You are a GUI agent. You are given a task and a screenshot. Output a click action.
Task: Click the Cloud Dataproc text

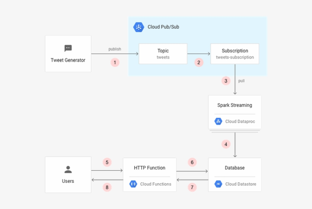(x=240, y=121)
